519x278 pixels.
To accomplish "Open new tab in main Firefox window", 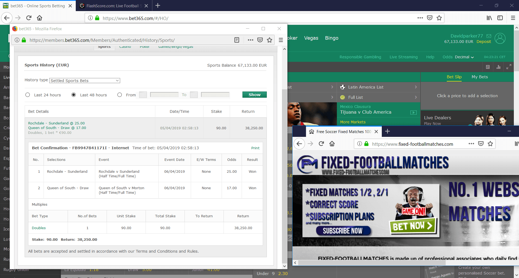I will click(x=158, y=6).
